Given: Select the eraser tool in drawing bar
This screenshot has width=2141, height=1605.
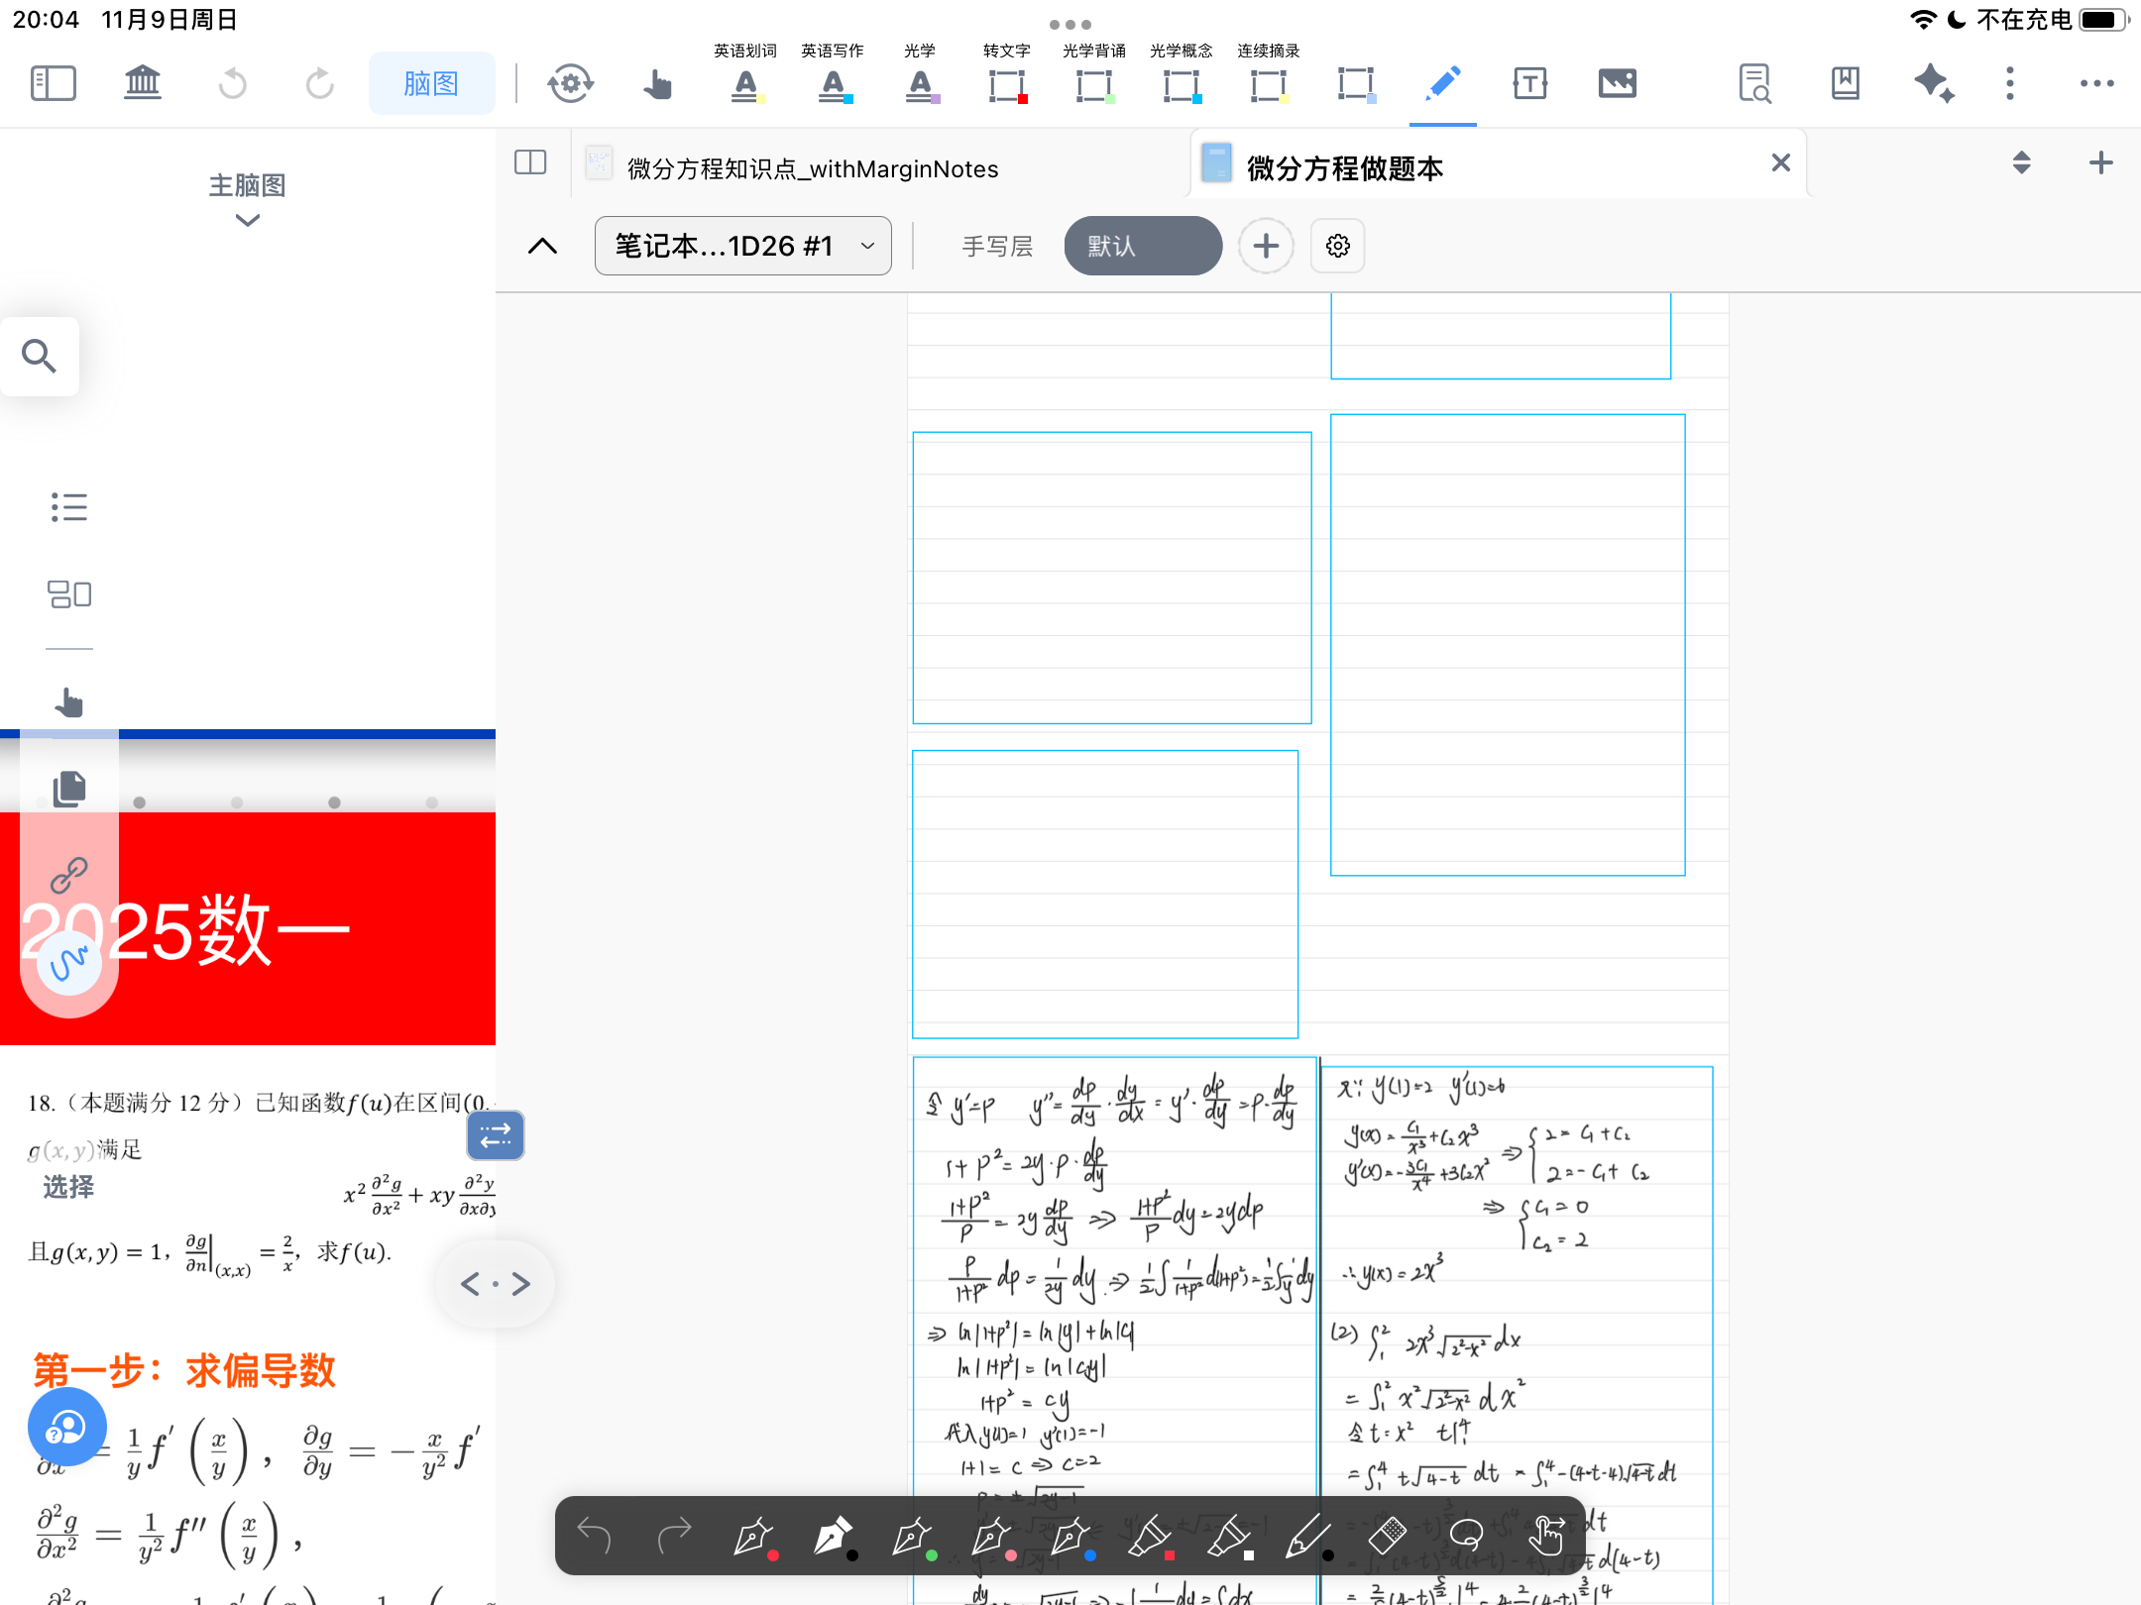Looking at the screenshot, I should tap(1387, 1536).
